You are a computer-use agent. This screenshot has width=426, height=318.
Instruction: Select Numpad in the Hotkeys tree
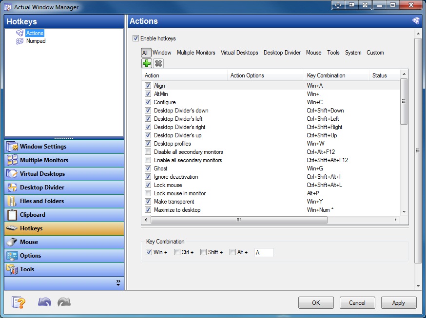coord(36,41)
